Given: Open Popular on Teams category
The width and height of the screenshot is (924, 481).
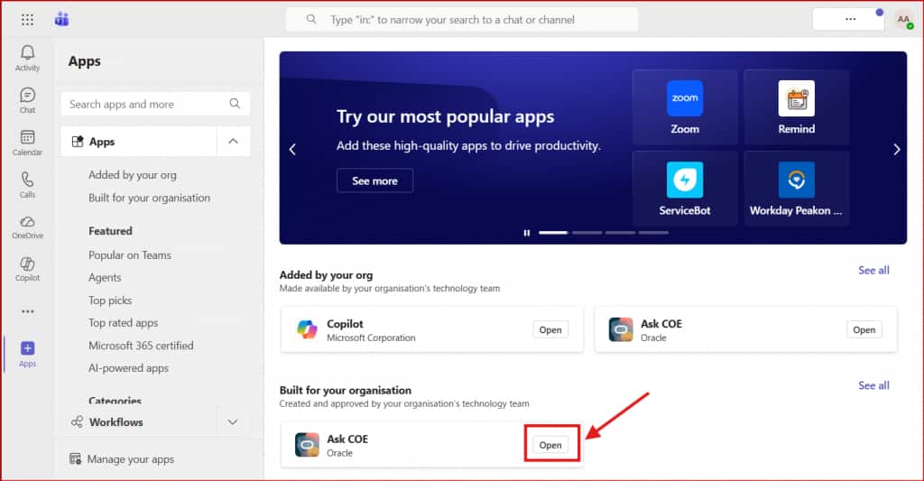Looking at the screenshot, I should (130, 255).
